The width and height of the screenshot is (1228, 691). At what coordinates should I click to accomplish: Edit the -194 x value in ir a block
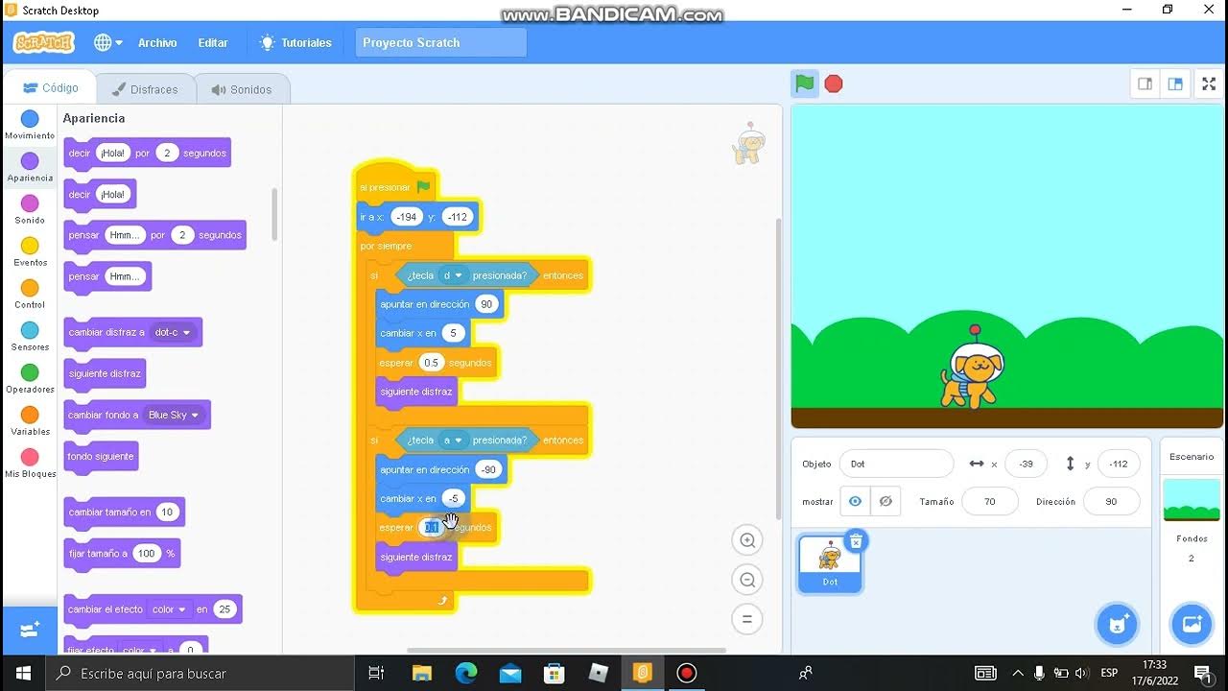[x=407, y=217]
